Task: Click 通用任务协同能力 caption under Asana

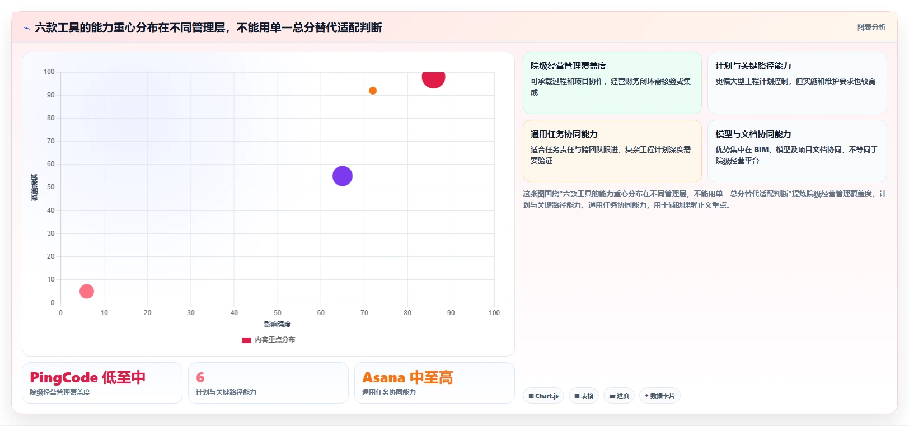Action: coord(389,392)
